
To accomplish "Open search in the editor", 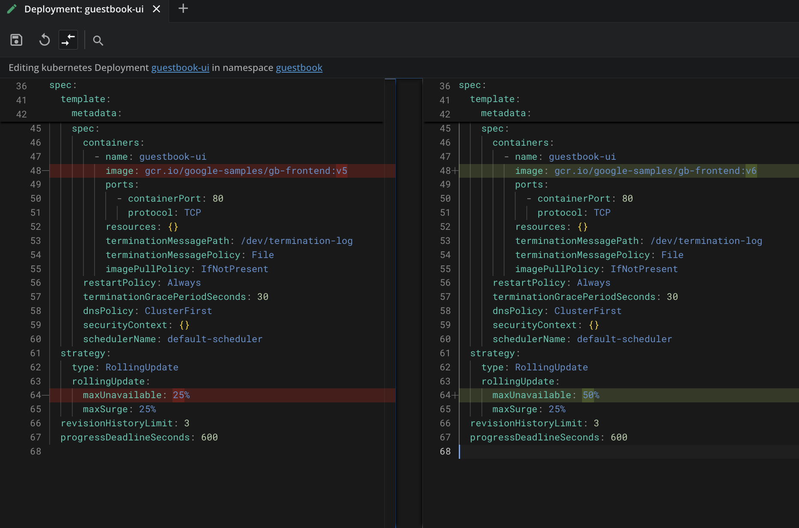I will [x=98, y=41].
